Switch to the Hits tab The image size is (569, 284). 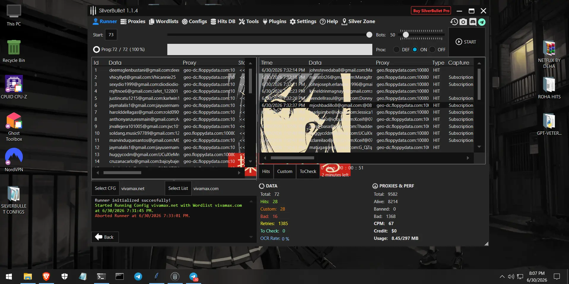(x=266, y=171)
